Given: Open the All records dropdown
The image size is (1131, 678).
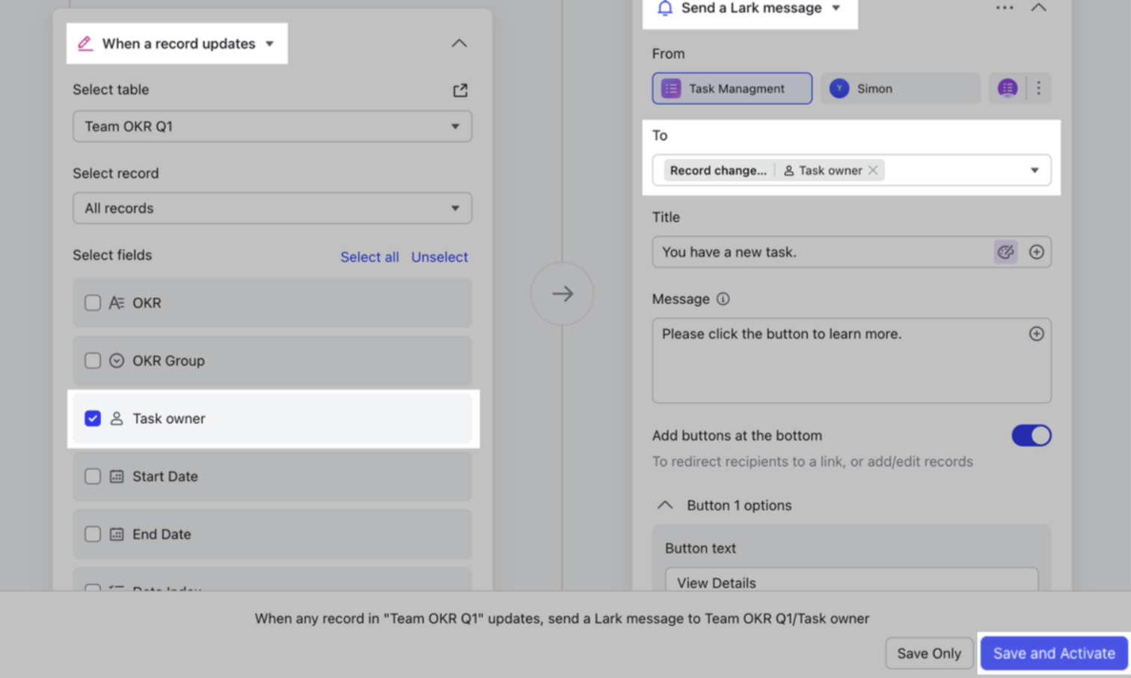Looking at the screenshot, I should (272, 209).
